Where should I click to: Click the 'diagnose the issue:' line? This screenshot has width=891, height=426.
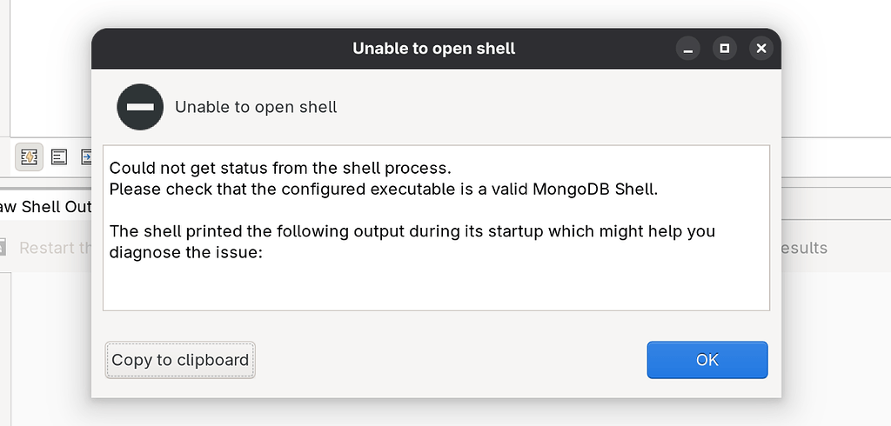click(x=185, y=252)
